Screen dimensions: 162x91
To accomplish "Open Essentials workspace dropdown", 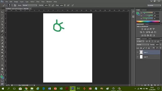I will (154, 5).
